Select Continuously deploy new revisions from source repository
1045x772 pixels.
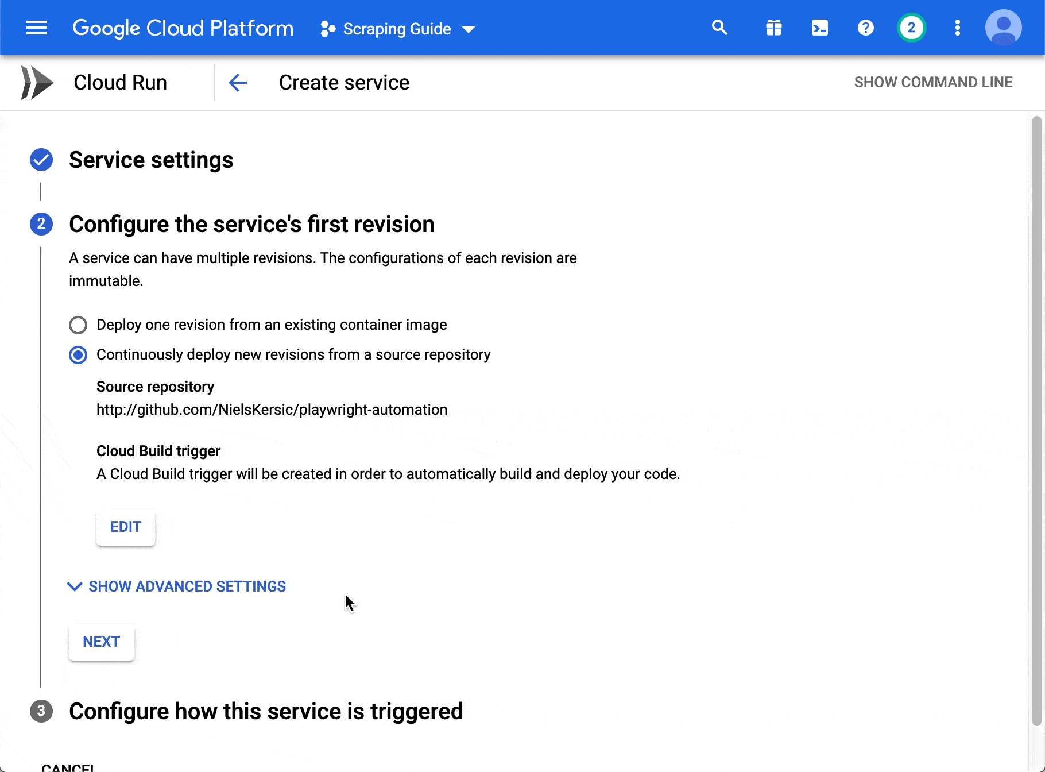[x=78, y=355]
